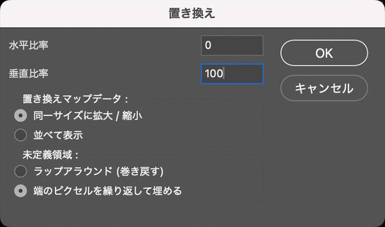385x227 pixels.
Task: Click the 未定義領域 group heading
Action: tap(50, 154)
